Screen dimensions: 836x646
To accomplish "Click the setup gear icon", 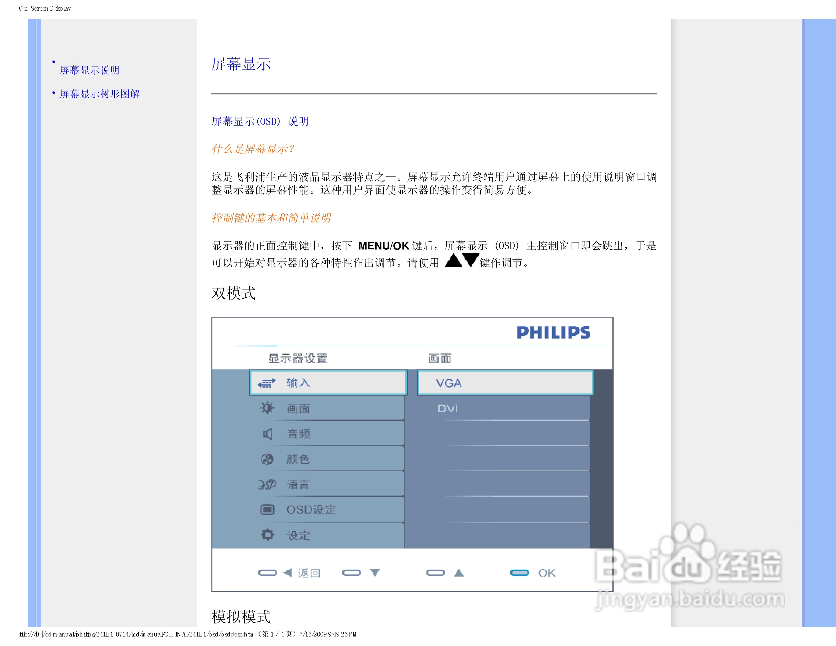I will coord(267,535).
